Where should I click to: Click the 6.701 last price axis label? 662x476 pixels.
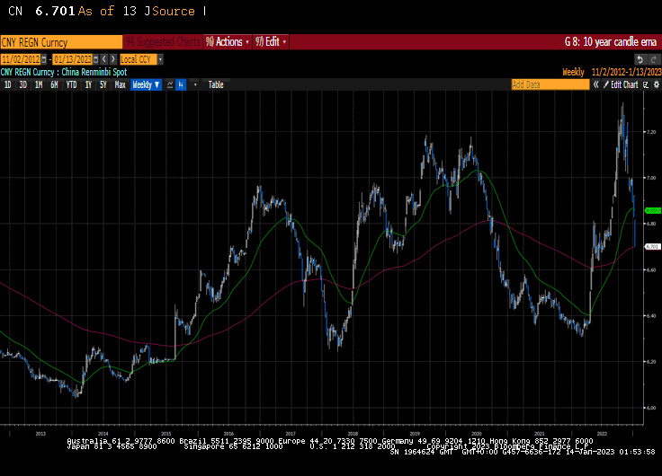click(x=653, y=247)
